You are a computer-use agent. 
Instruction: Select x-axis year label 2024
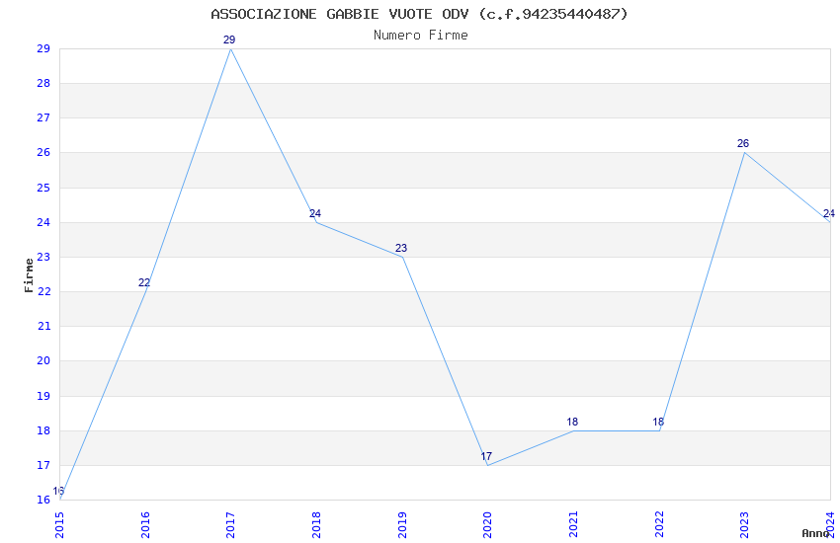click(830, 525)
